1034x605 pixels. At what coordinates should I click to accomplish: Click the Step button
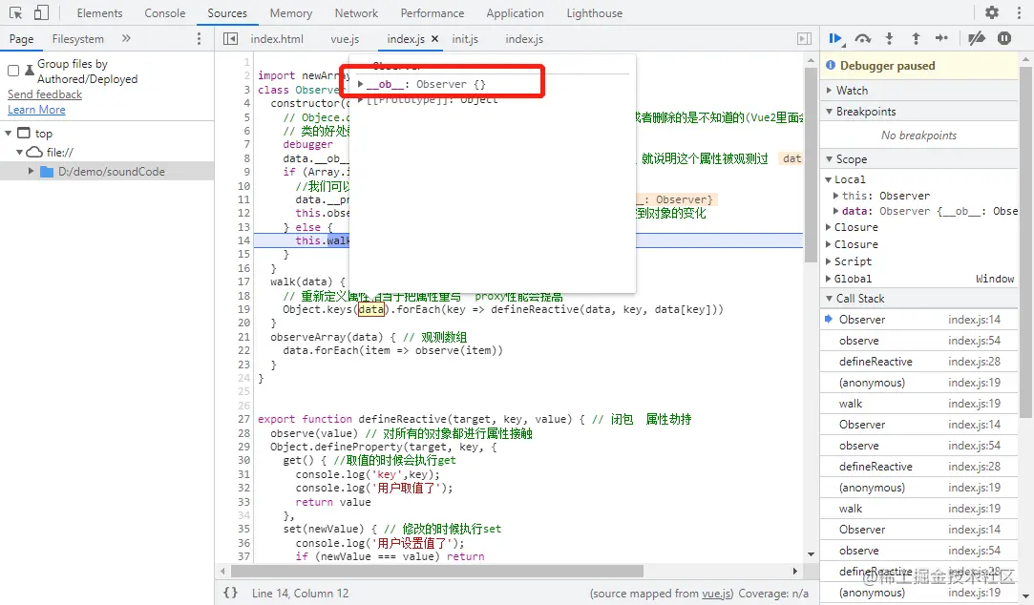pyautogui.click(x=941, y=39)
